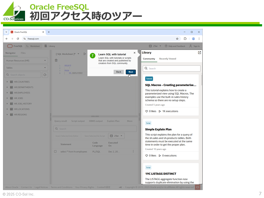Run the worksheet with play icon
The width and height of the screenshot is (264, 198).
85,54
